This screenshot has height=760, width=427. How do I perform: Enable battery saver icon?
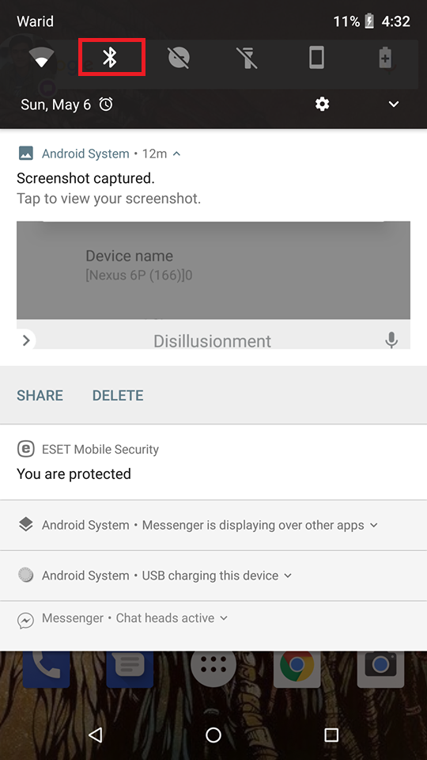[x=385, y=58]
